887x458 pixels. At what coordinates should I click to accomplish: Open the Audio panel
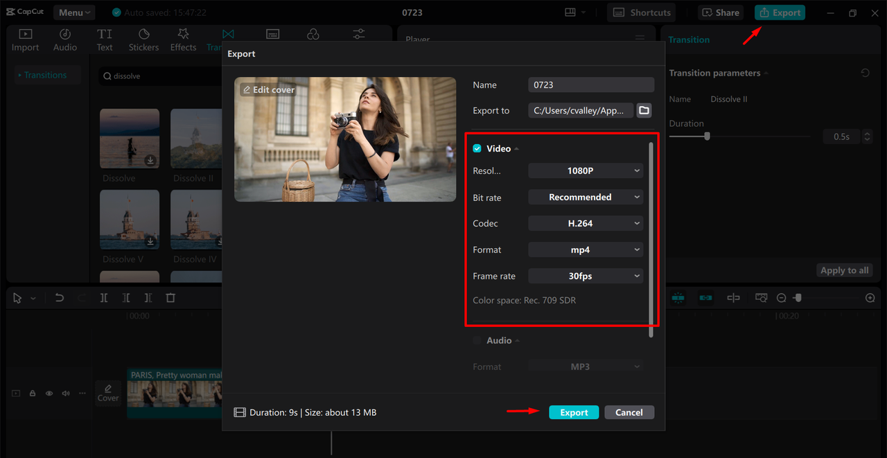pos(65,40)
